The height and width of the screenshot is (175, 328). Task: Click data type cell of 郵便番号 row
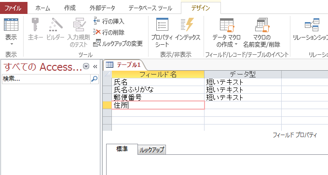pyautogui.click(x=243, y=98)
